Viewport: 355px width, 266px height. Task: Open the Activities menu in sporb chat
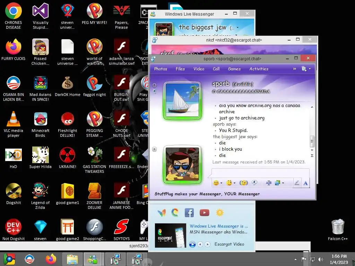click(x=259, y=69)
